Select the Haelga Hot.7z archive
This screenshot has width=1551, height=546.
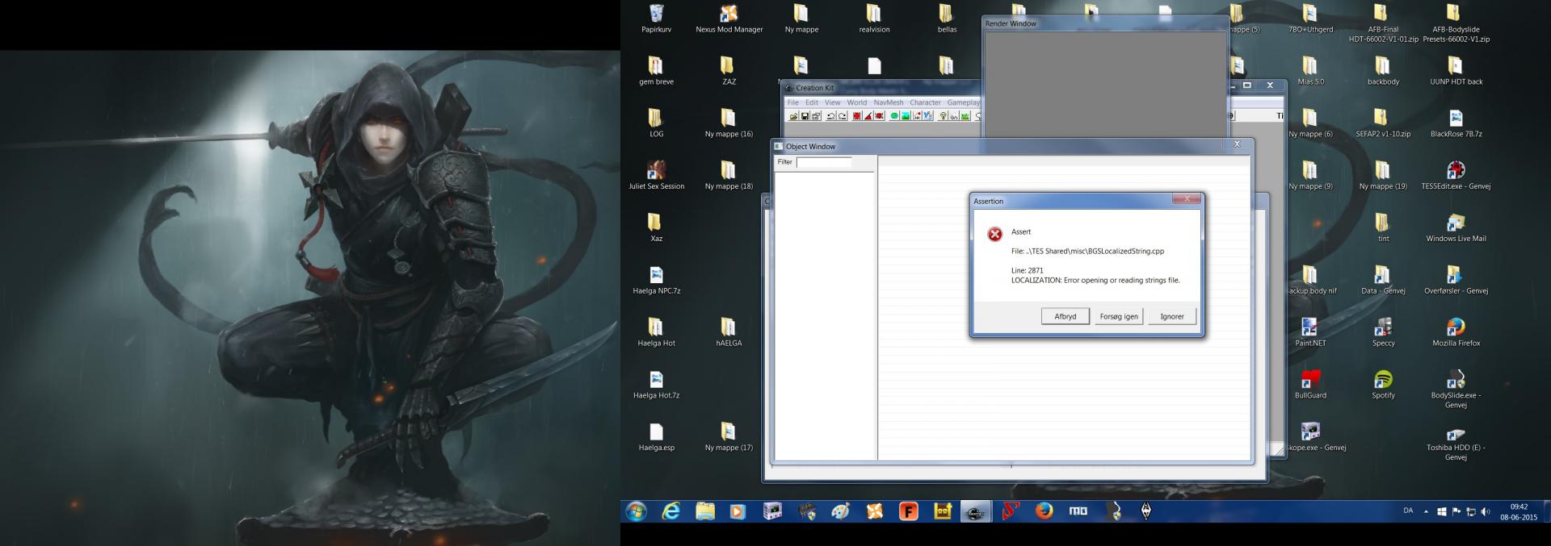click(656, 385)
